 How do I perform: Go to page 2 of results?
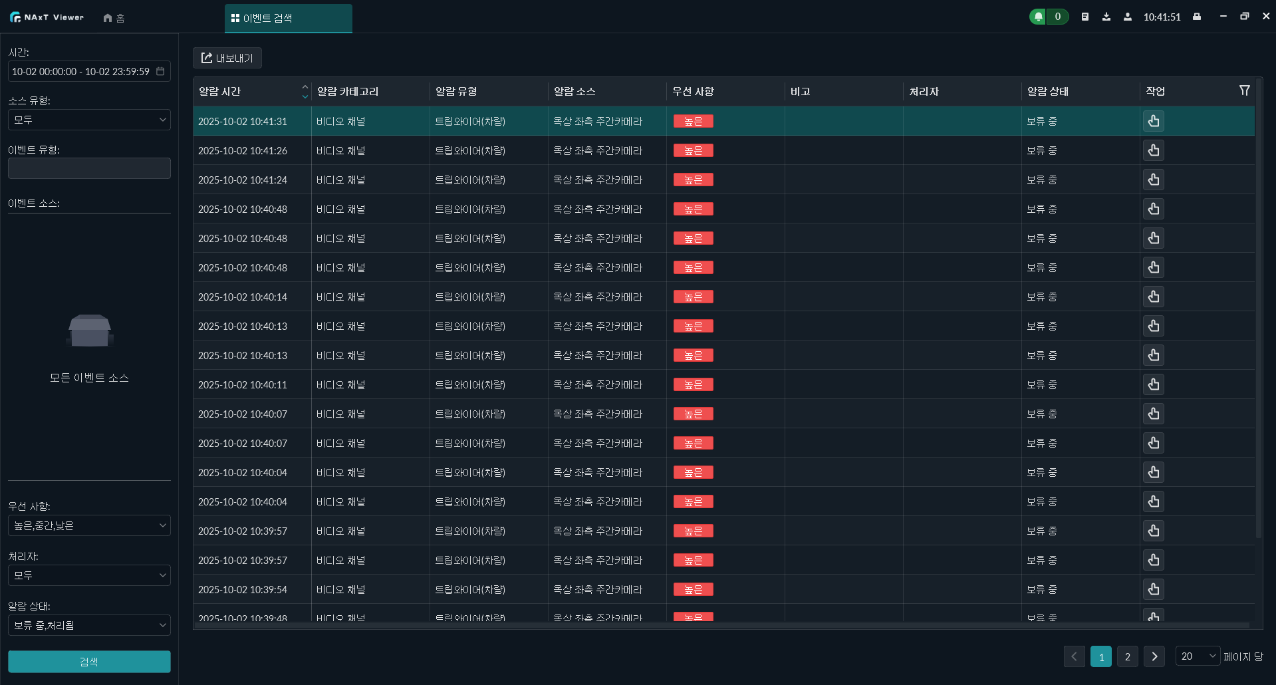click(1127, 656)
